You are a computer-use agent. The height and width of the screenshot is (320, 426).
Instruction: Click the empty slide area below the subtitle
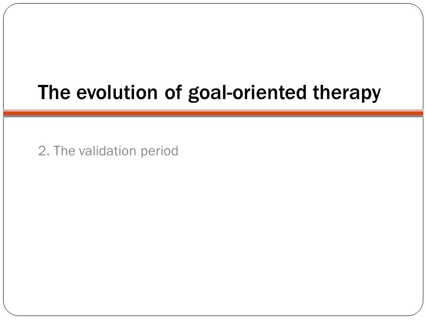(213, 231)
